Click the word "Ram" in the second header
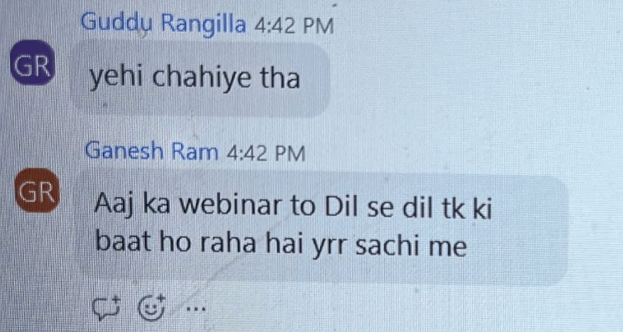 195,152
